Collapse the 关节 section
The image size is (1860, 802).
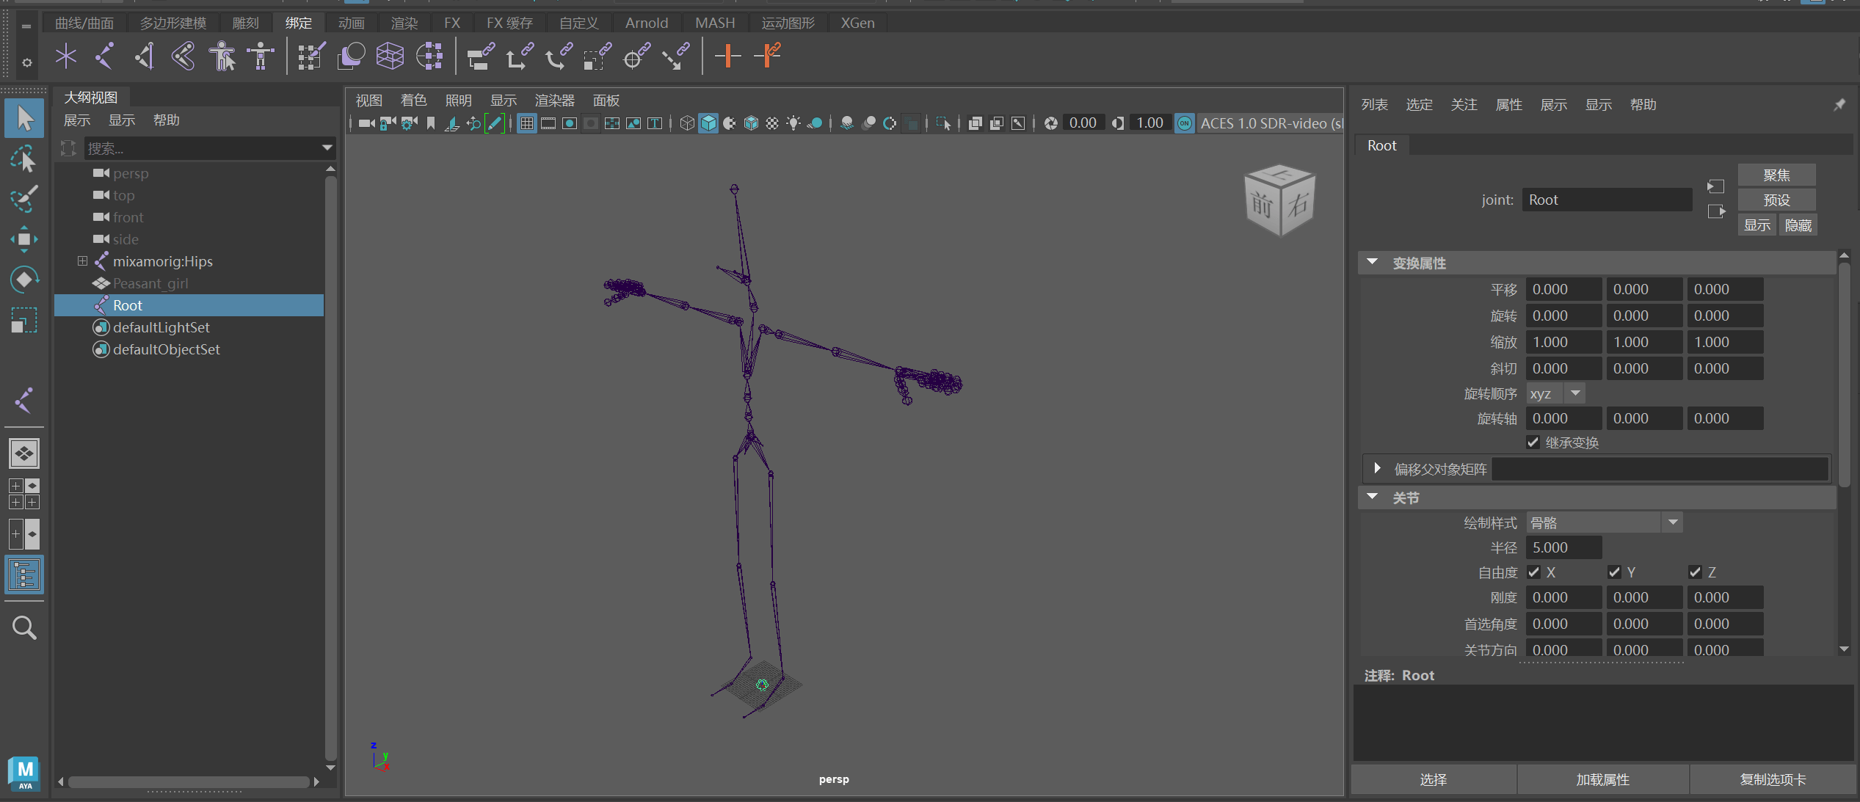1372,497
